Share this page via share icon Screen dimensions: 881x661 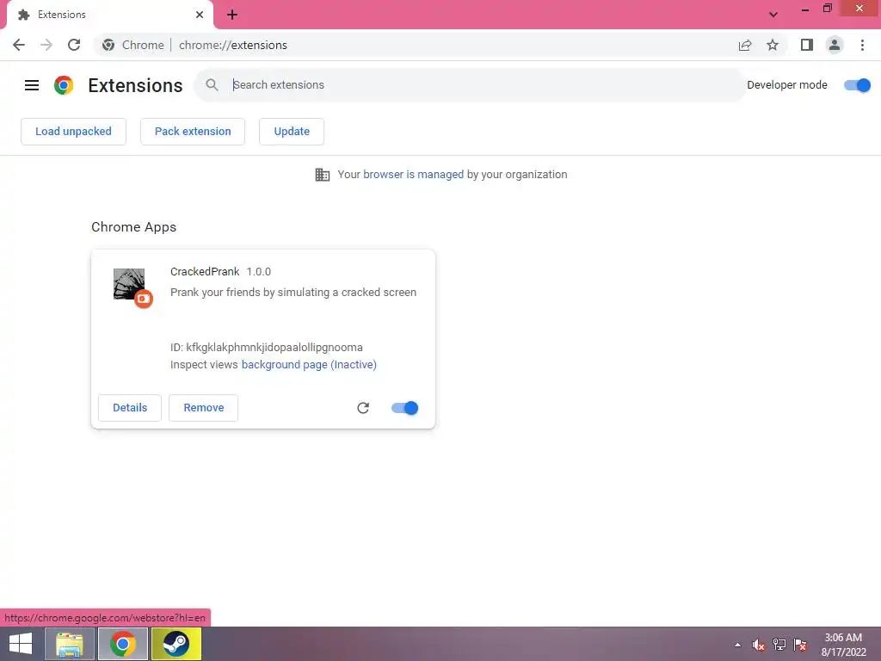coord(745,45)
